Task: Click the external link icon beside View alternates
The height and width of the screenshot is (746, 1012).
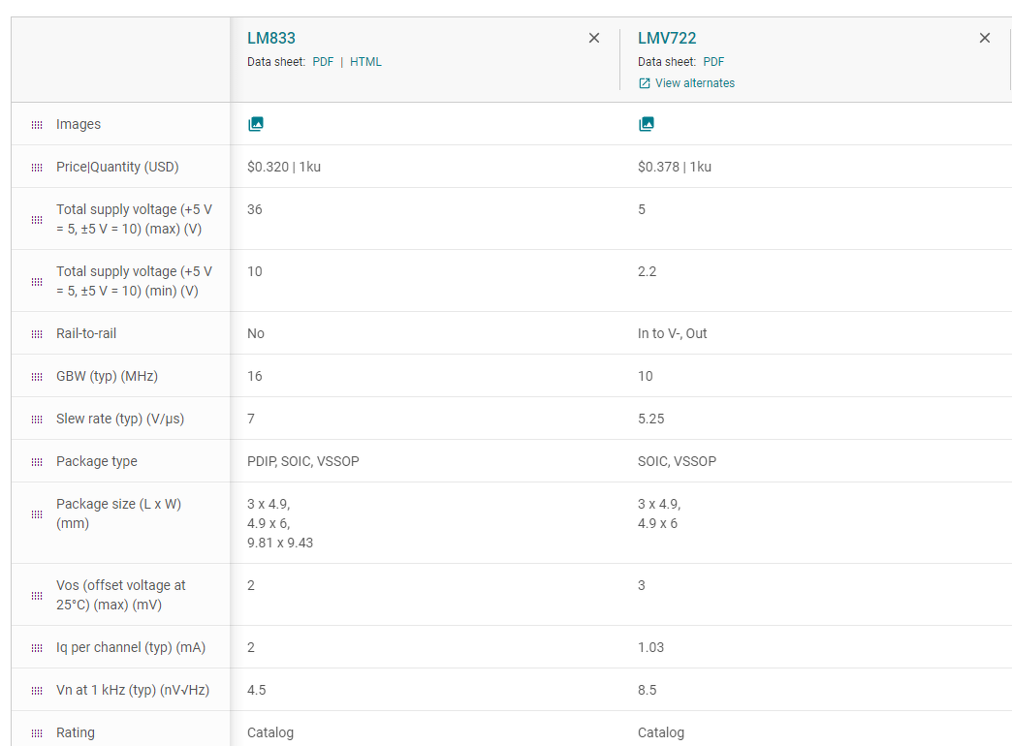Action: click(644, 83)
